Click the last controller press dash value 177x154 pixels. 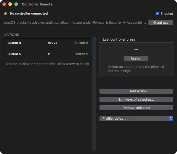click(x=136, y=50)
